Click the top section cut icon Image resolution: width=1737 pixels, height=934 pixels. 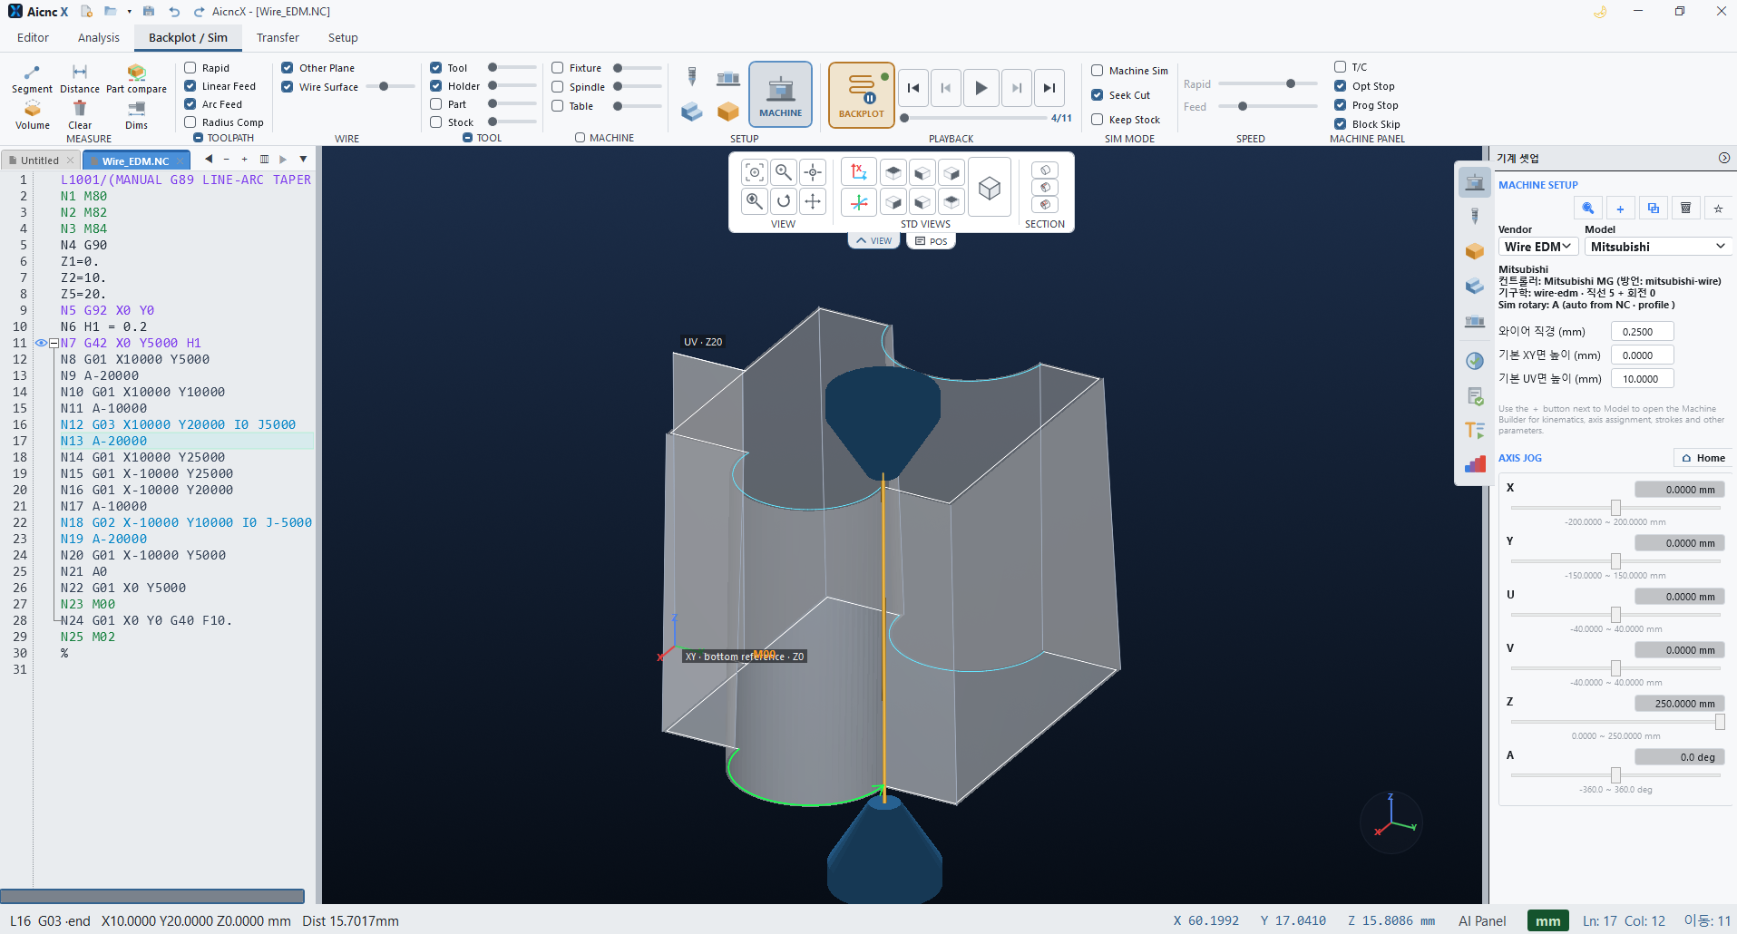pos(1045,170)
